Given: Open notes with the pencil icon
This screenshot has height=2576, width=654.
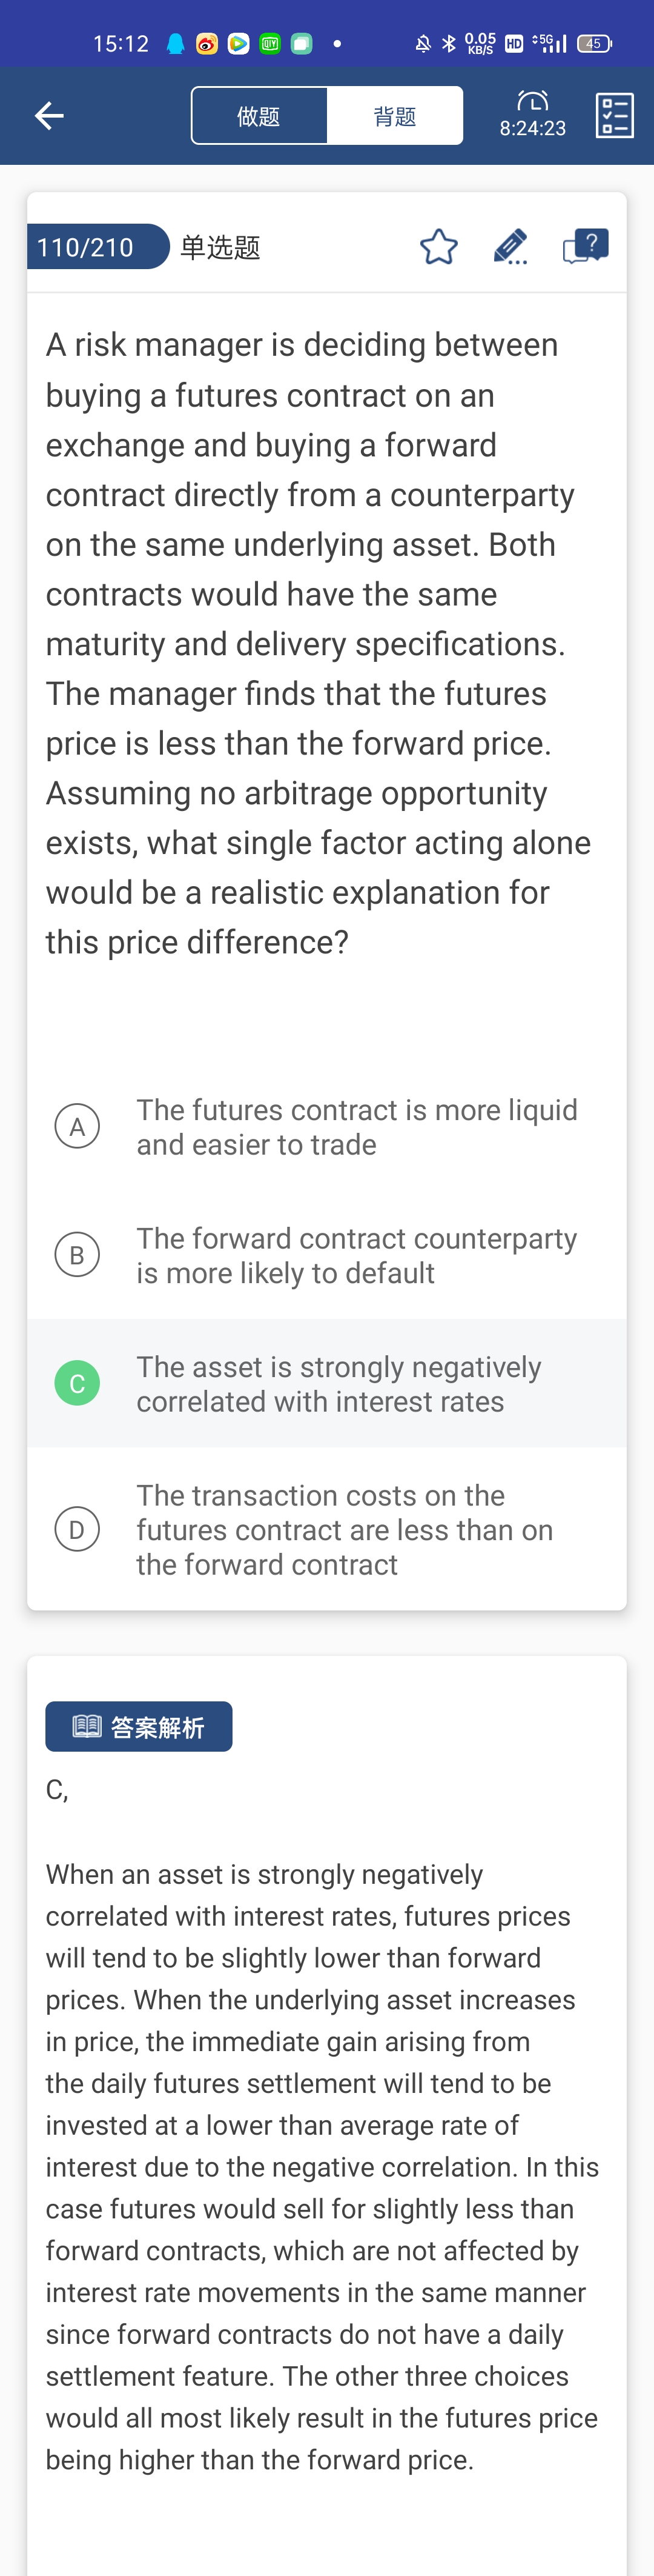Looking at the screenshot, I should click(510, 247).
